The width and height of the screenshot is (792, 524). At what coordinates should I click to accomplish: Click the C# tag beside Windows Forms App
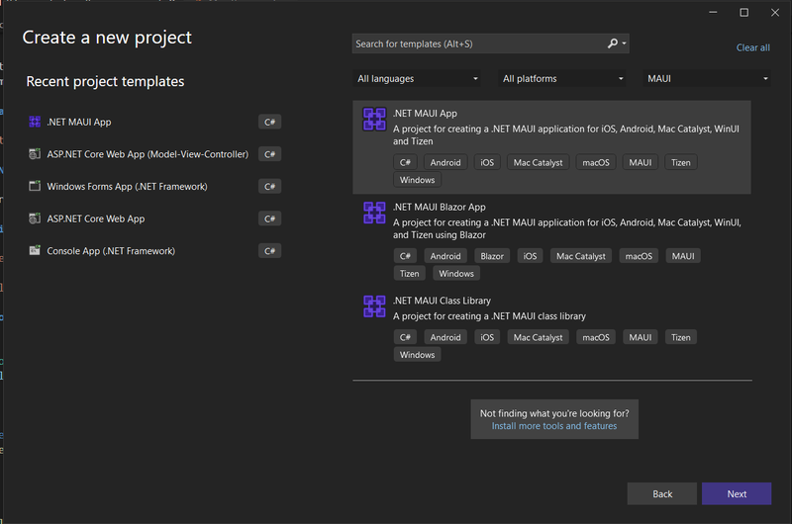[269, 187]
